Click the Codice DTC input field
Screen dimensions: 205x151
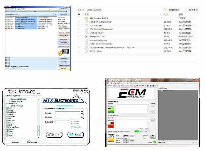coord(62,122)
